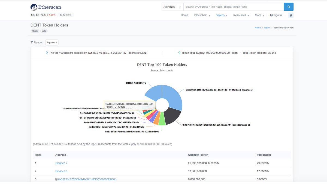Click the blue search magnifier button
Image resolution: width=327 pixels, height=184 pixels.
point(289,7)
